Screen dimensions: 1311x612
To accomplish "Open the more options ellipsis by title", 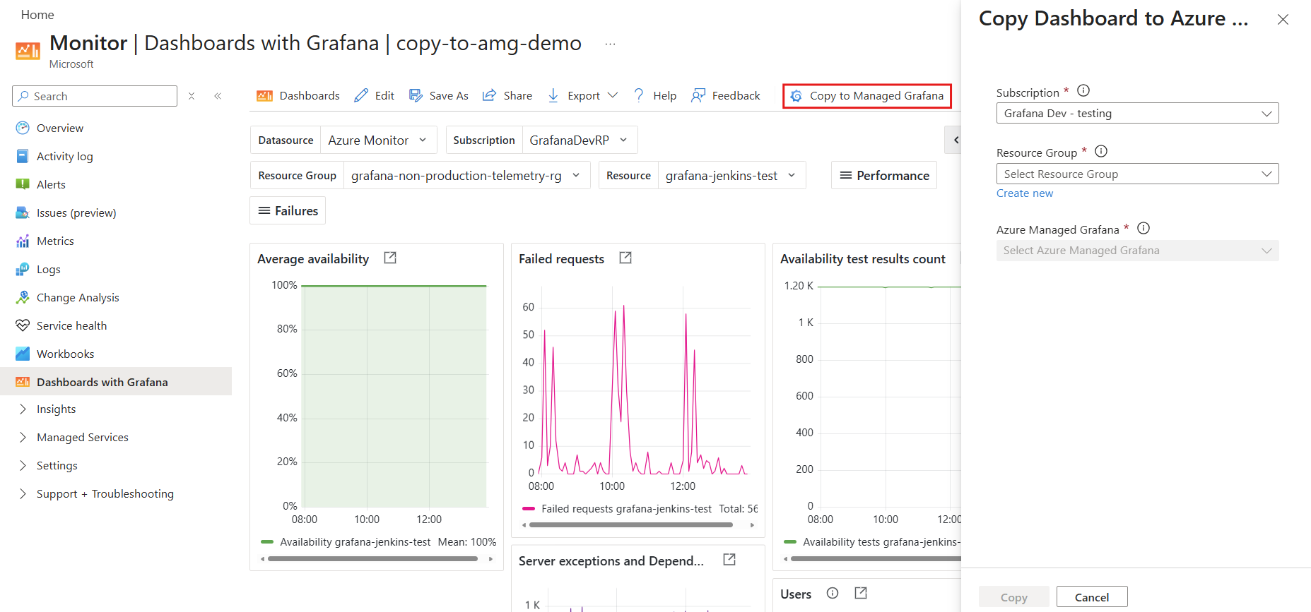I will (610, 44).
